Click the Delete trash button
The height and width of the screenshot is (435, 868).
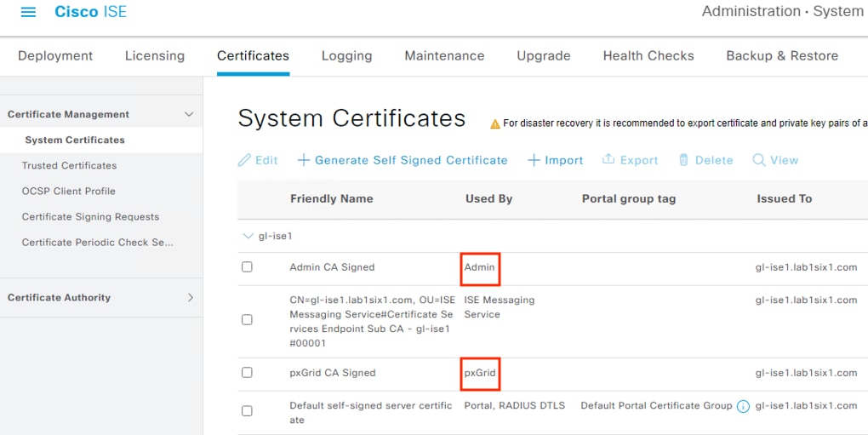pos(705,161)
